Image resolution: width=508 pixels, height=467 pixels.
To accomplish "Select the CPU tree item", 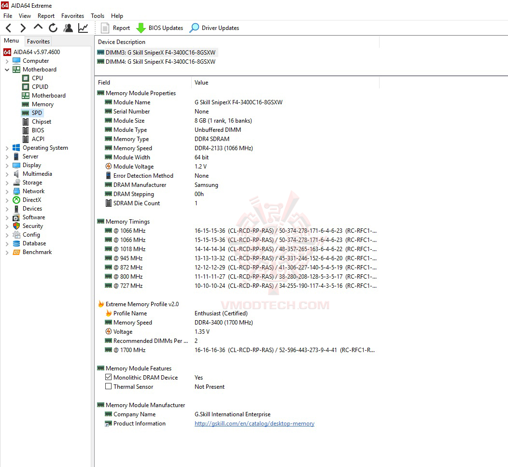I will [32, 78].
